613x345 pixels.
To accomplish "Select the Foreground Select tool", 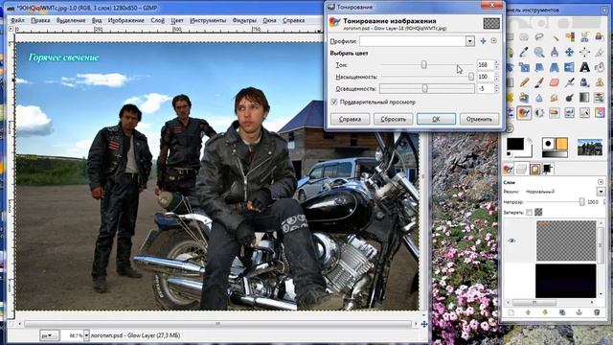I will pyautogui.click(x=600, y=36).
